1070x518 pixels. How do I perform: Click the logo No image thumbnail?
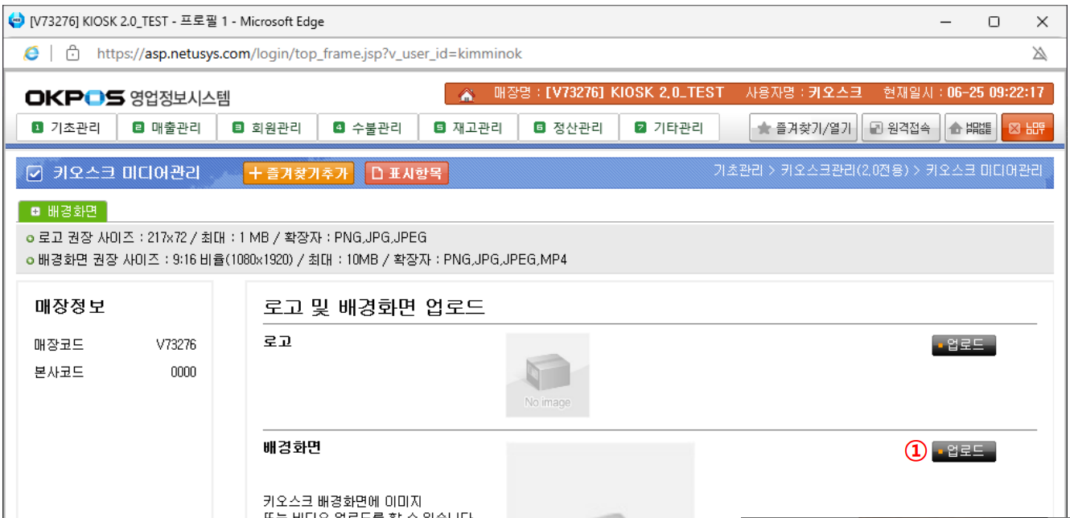(547, 375)
